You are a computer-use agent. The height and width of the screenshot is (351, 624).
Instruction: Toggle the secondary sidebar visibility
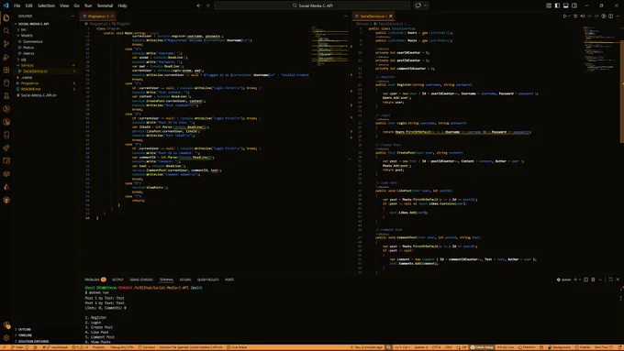pos(574,5)
